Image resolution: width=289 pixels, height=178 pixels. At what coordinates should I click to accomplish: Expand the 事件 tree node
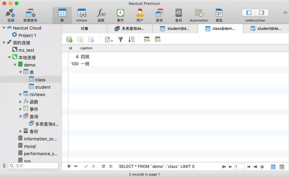[21, 109]
